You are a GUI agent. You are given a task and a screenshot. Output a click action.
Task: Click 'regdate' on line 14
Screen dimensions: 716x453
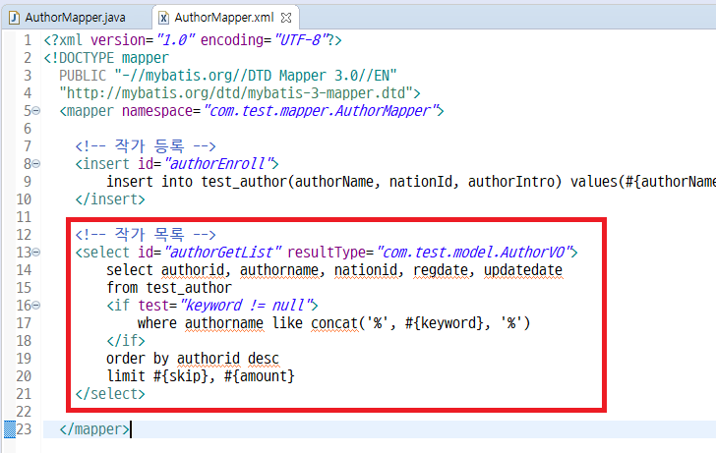coord(441,270)
